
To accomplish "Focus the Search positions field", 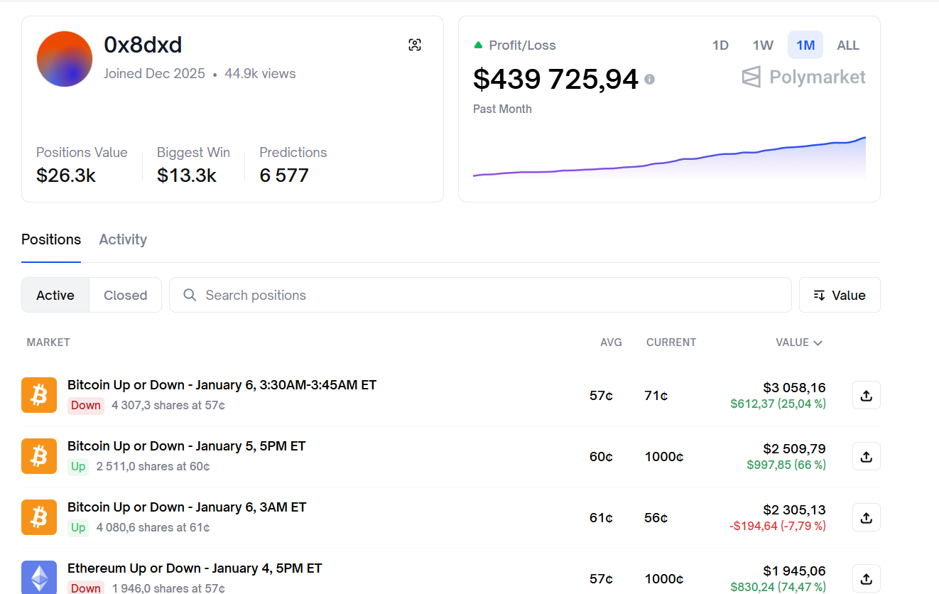I will pyautogui.click(x=480, y=295).
